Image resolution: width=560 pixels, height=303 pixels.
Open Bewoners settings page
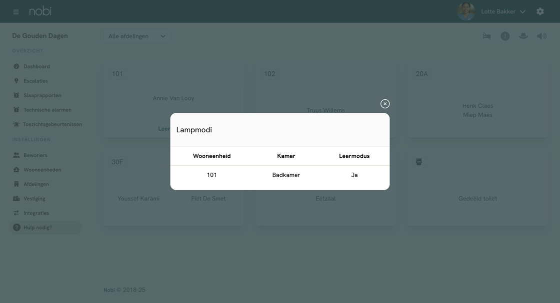point(35,155)
